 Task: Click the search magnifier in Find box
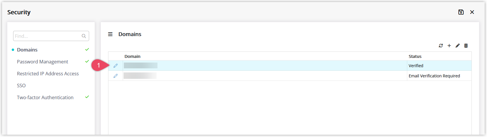84,36
